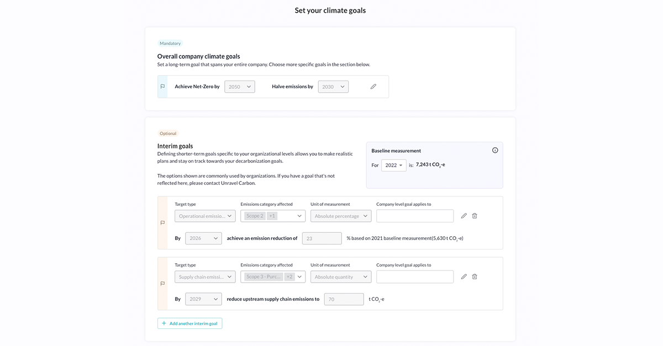Delete the 2026 operational emissions interim goal
Image resolution: width=663 pixels, height=346 pixels.
(475, 216)
